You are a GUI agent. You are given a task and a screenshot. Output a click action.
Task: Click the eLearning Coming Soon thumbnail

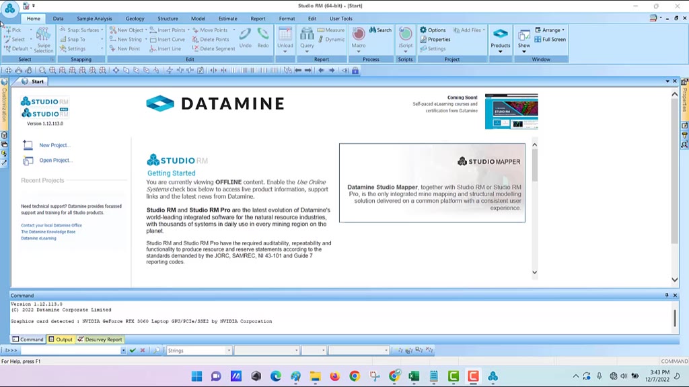coord(511,112)
